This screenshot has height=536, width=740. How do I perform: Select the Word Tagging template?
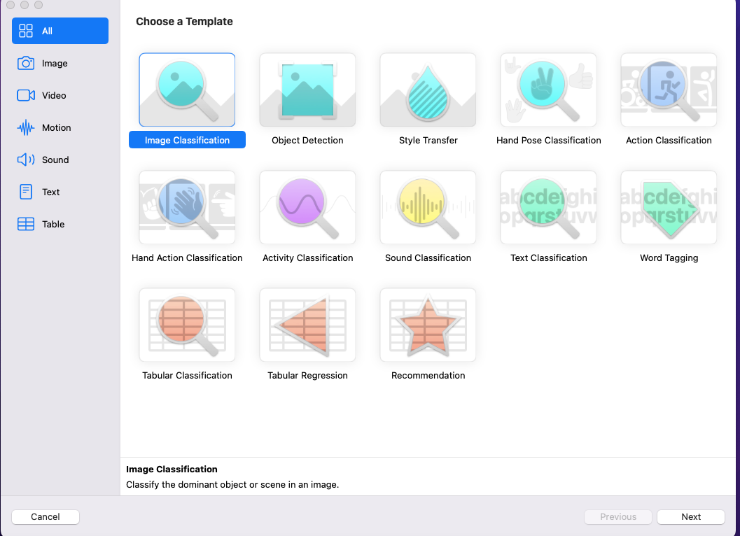coord(669,207)
